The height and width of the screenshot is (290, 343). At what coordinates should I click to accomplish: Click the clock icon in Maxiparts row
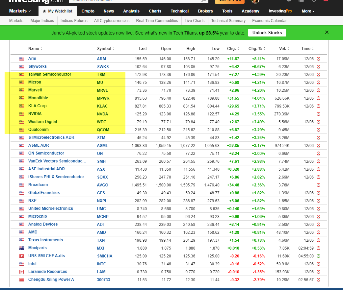(x=319, y=248)
